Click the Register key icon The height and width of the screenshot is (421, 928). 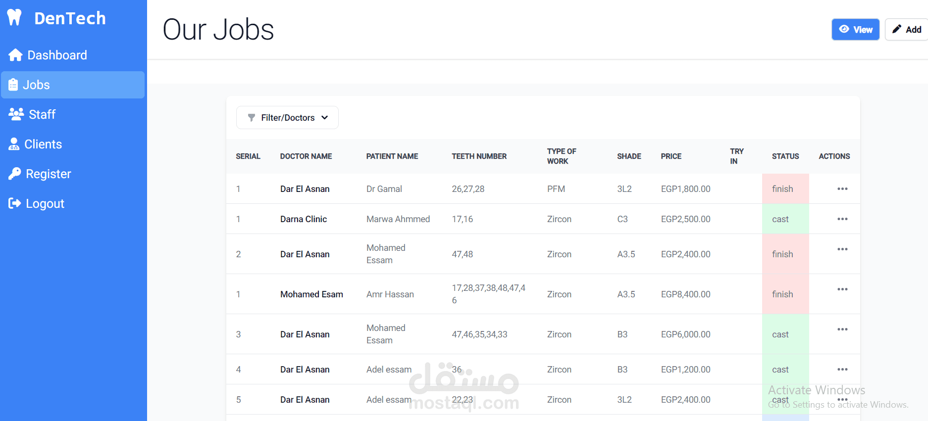(15, 174)
